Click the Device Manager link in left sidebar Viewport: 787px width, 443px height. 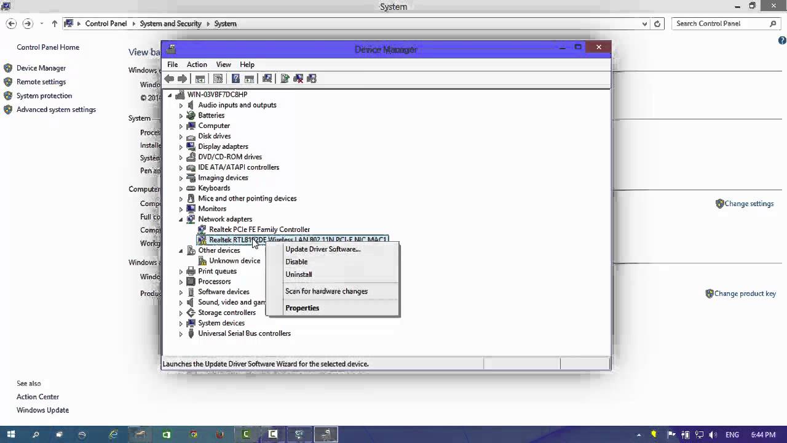pyautogui.click(x=41, y=68)
